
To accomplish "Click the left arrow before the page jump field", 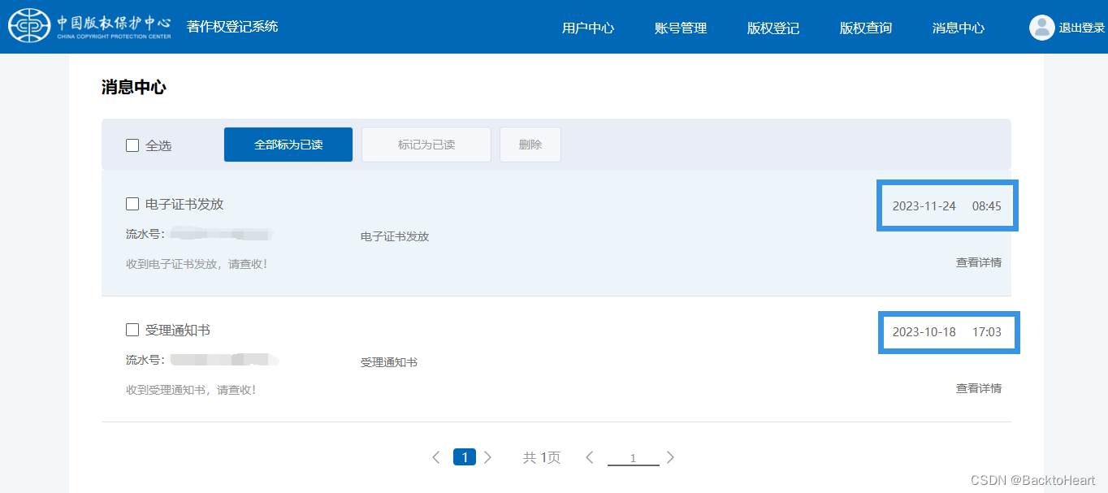I will point(590,457).
